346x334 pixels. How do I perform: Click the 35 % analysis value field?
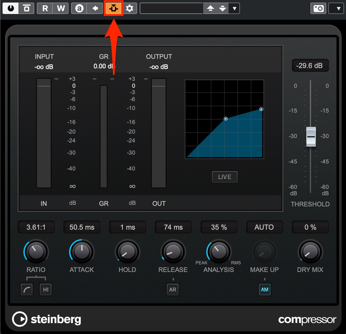point(219,227)
